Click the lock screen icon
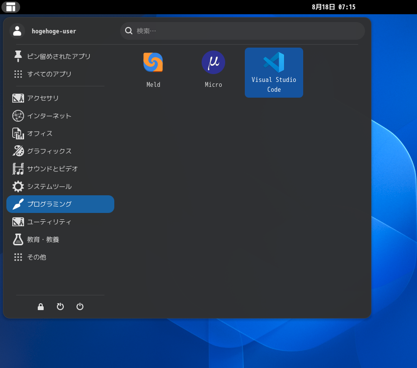 click(x=41, y=307)
